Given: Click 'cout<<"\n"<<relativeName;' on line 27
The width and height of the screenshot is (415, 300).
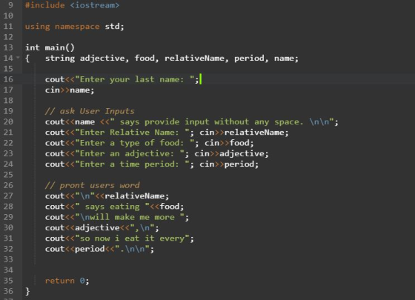Looking at the screenshot, I should [107, 196].
